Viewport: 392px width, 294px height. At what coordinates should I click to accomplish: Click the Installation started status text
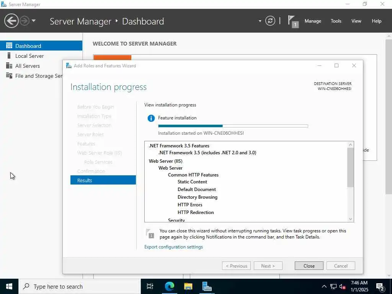pyautogui.click(x=201, y=133)
